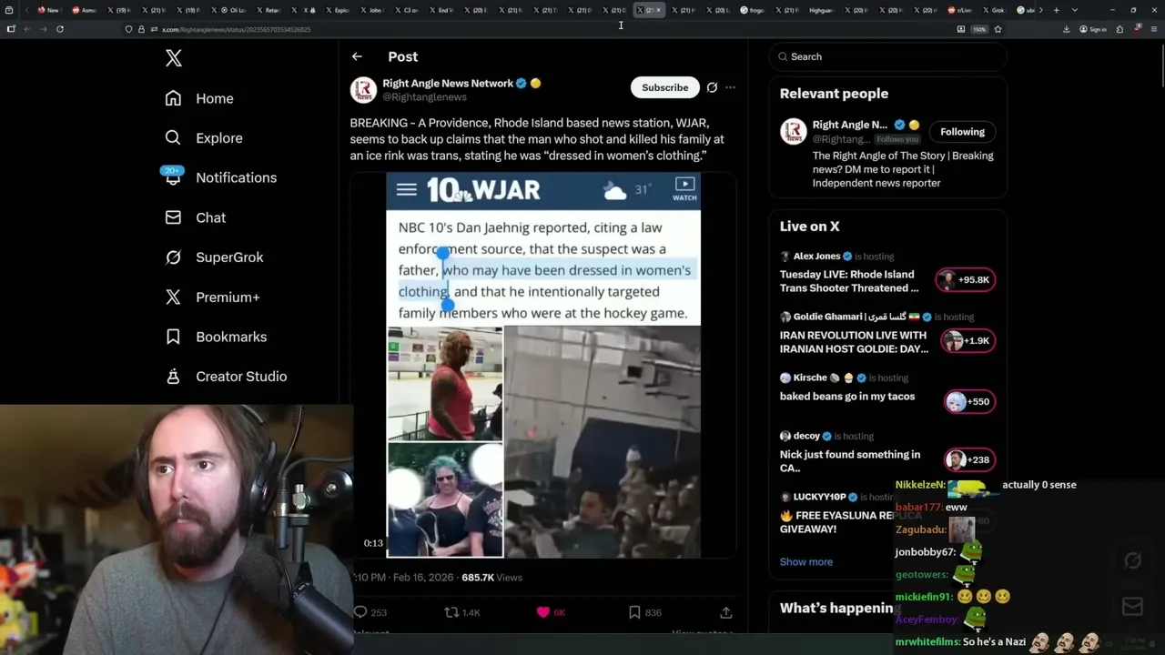Click the SuperGrok icon
The height and width of the screenshot is (655, 1165).
[173, 257]
